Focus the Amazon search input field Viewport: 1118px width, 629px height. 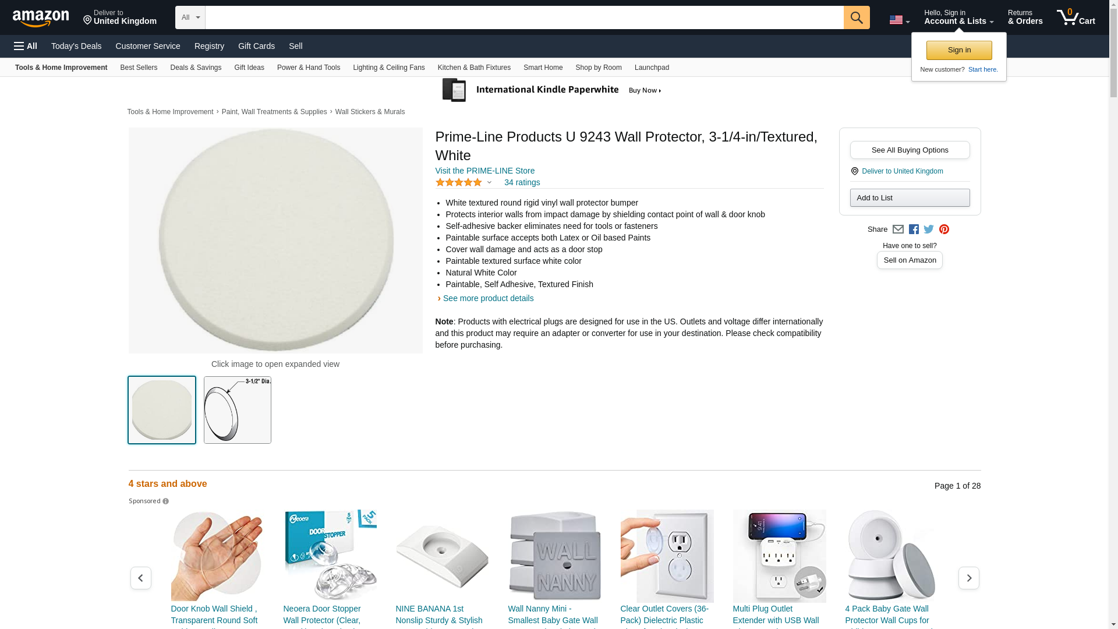524,17
